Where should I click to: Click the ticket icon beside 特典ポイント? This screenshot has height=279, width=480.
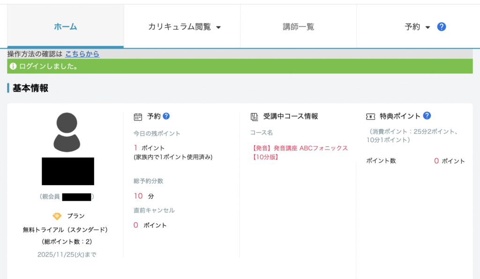[x=370, y=117]
